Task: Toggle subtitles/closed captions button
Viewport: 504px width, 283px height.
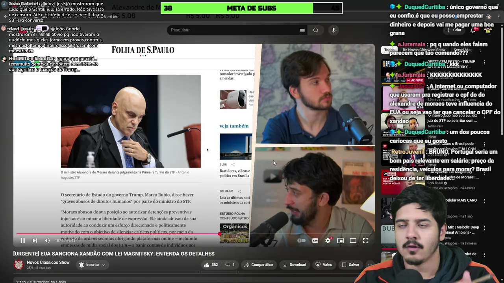Action: click(315, 241)
